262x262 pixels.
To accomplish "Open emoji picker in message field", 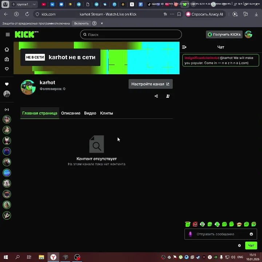I will point(251,234).
